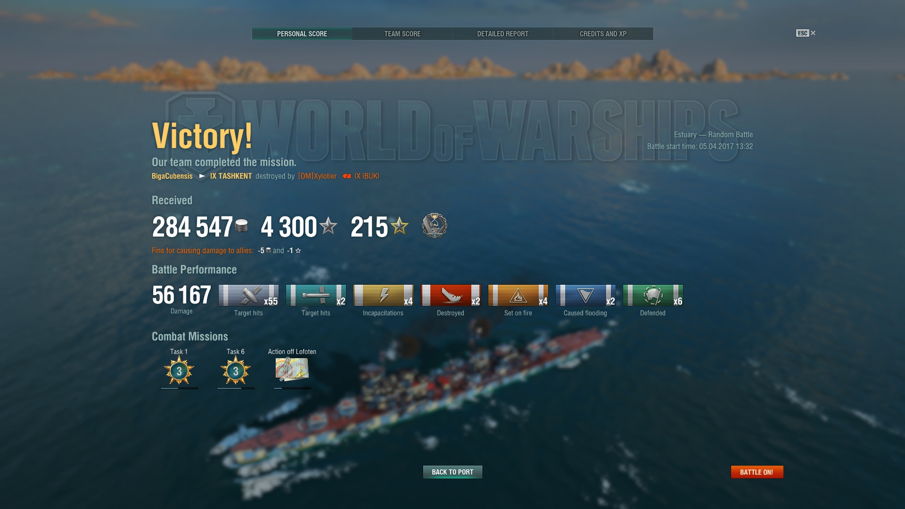Select the Incapacitations x4 ribbon
The width and height of the screenshot is (905, 509).
(383, 296)
